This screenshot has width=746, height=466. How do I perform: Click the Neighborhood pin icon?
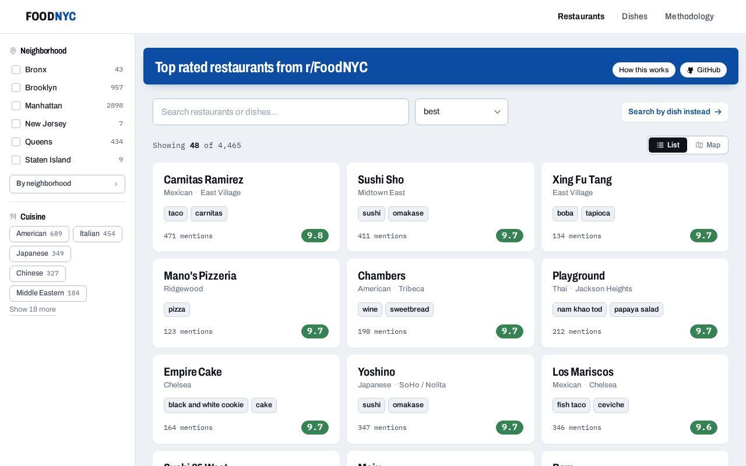(x=13, y=51)
